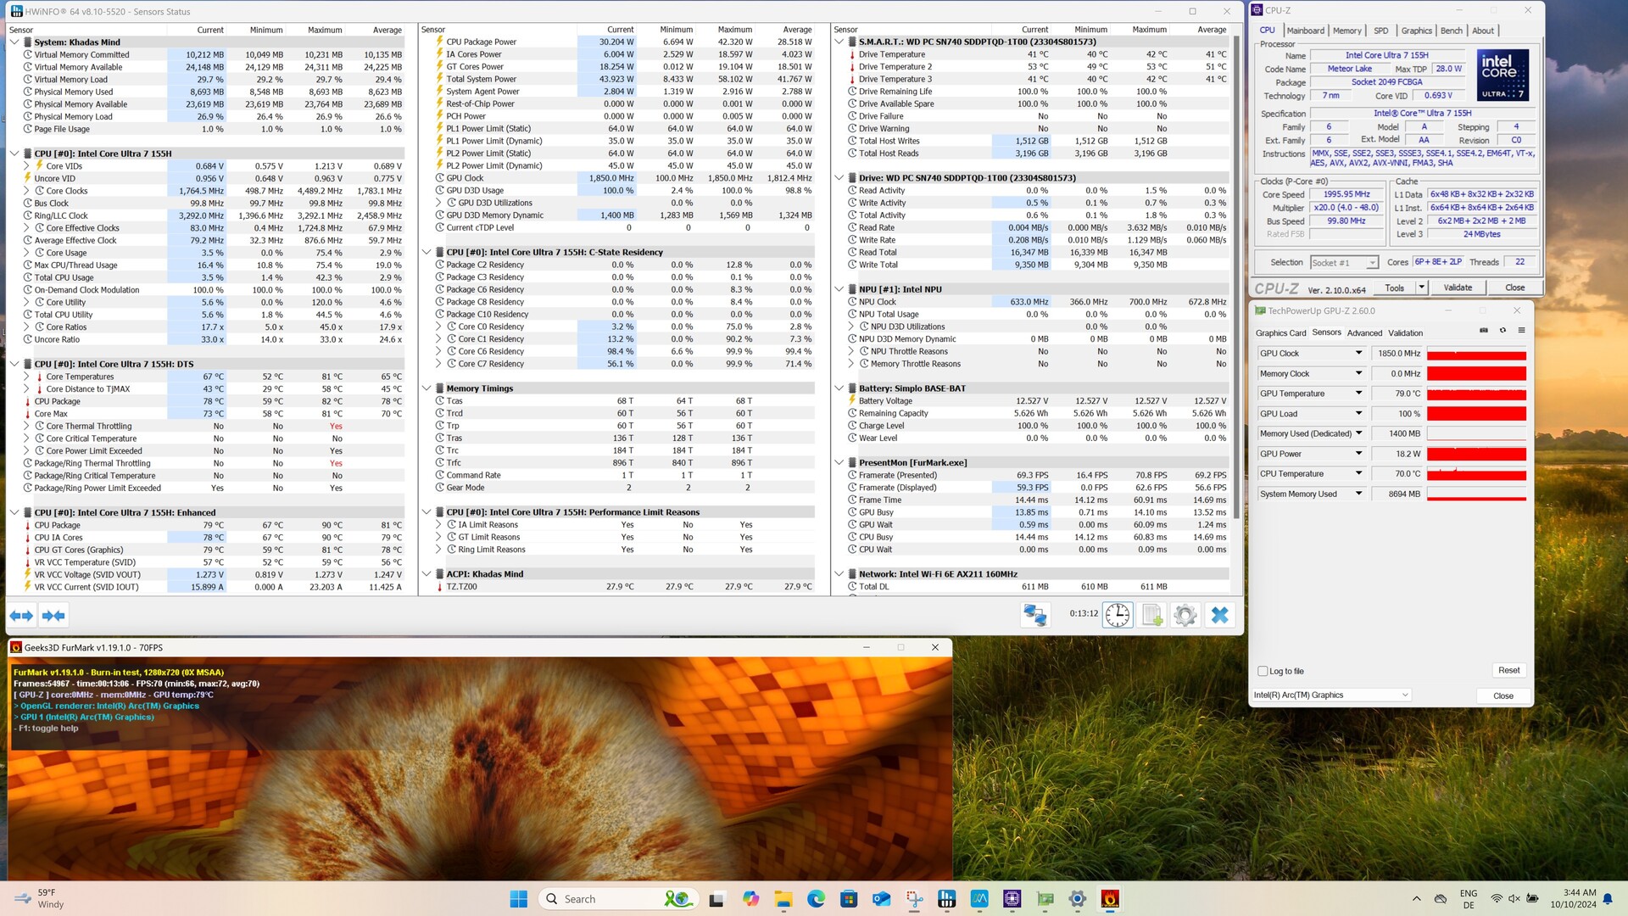Click the Windows taskbar Search box
This screenshot has height=916, width=1628.
click(619, 899)
